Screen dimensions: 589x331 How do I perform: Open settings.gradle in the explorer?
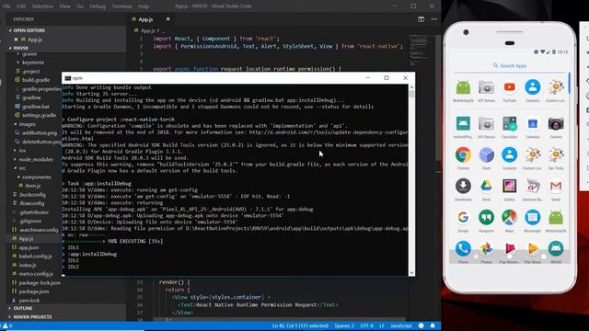click(39, 115)
